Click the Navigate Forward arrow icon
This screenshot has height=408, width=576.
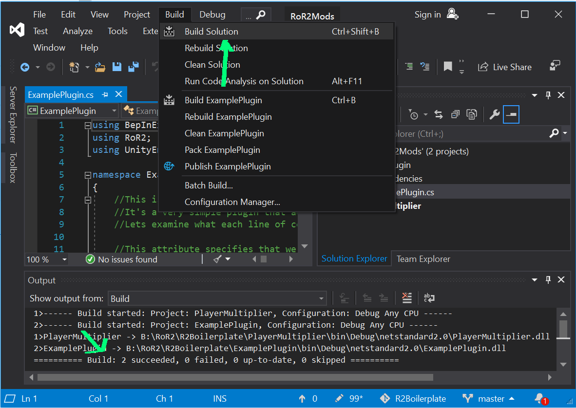click(51, 67)
